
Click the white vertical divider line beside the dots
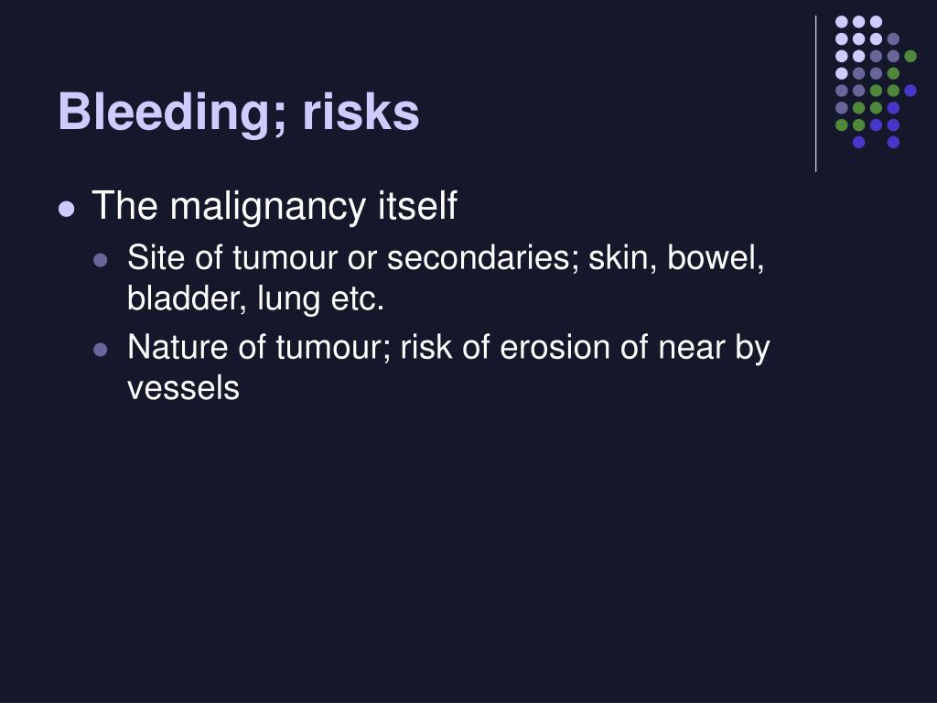click(x=815, y=92)
